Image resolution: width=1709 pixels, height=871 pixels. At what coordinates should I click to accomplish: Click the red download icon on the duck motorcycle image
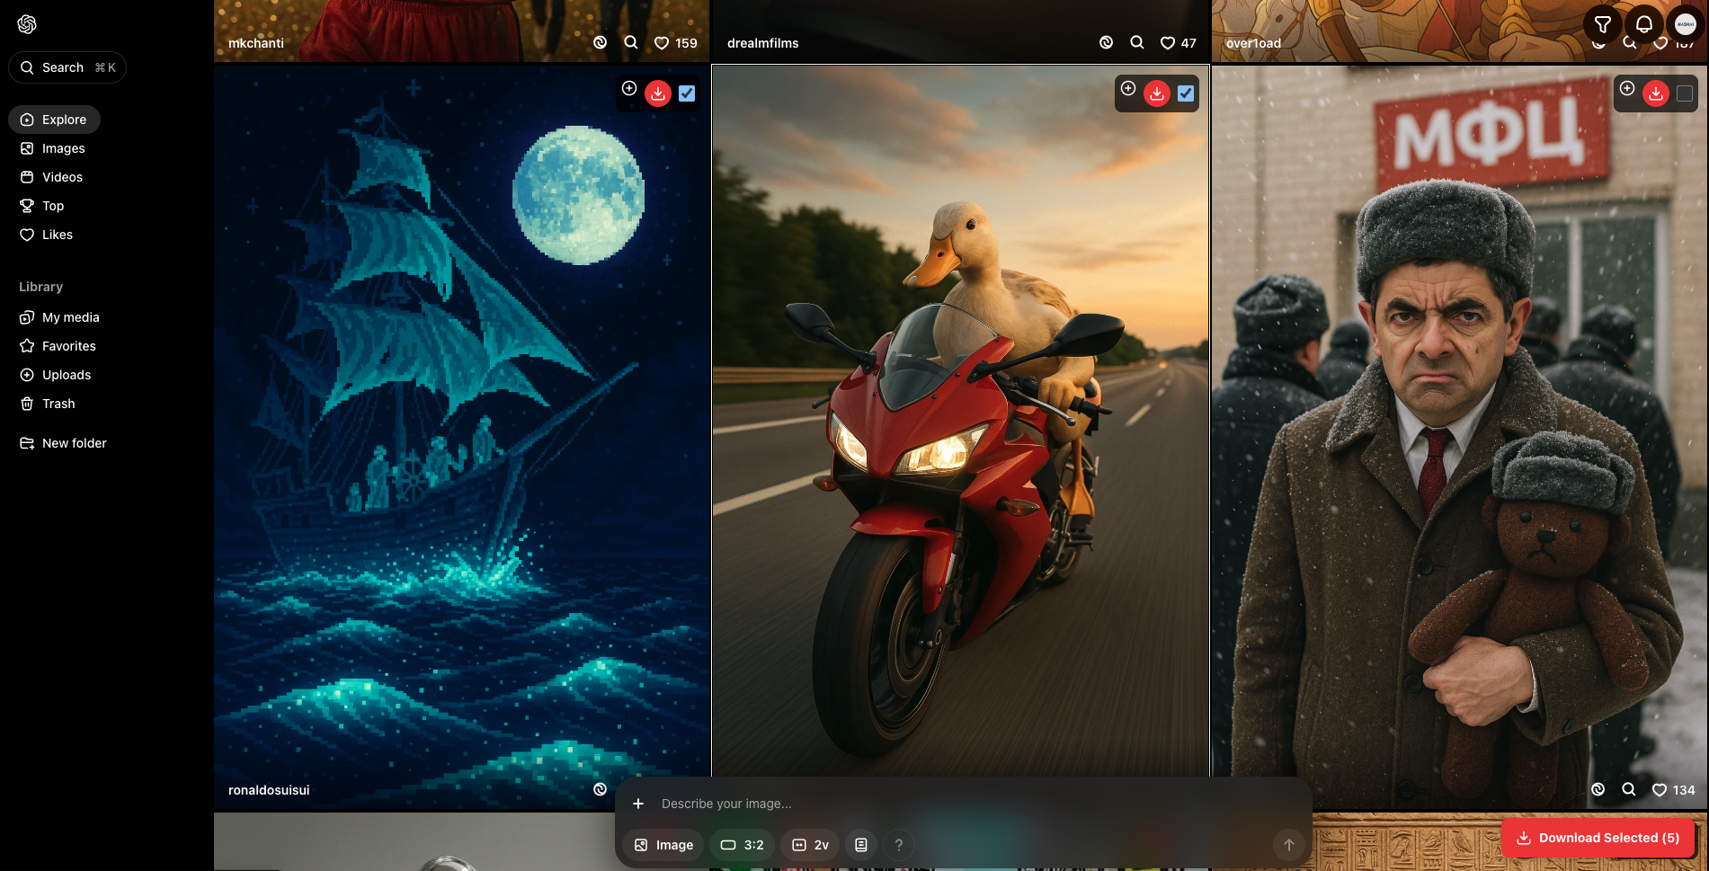click(x=1157, y=93)
